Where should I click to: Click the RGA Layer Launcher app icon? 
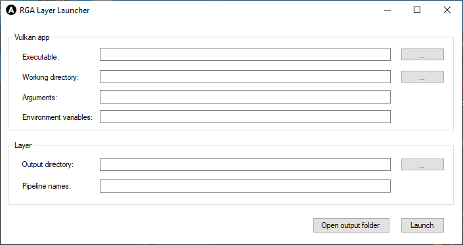point(11,10)
